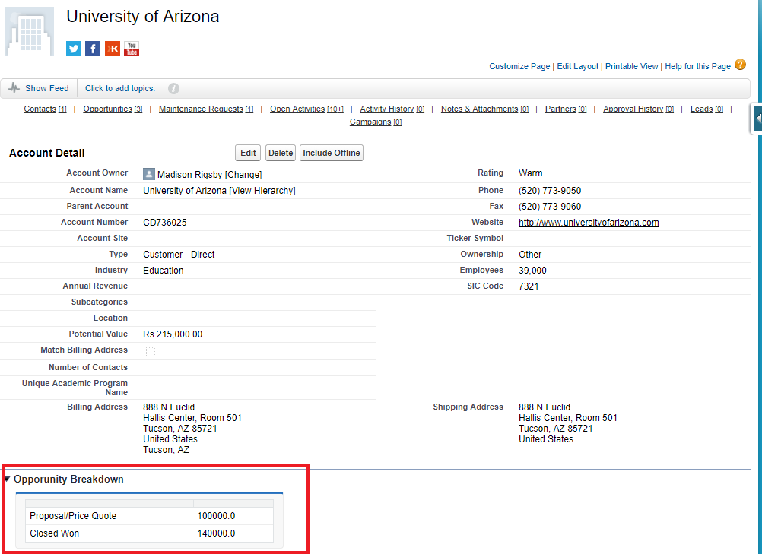
Task: Open Help for this Page link
Action: coord(698,67)
